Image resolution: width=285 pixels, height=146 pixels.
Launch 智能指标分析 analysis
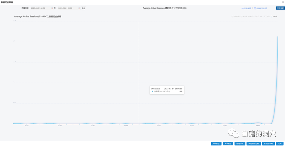254,144
